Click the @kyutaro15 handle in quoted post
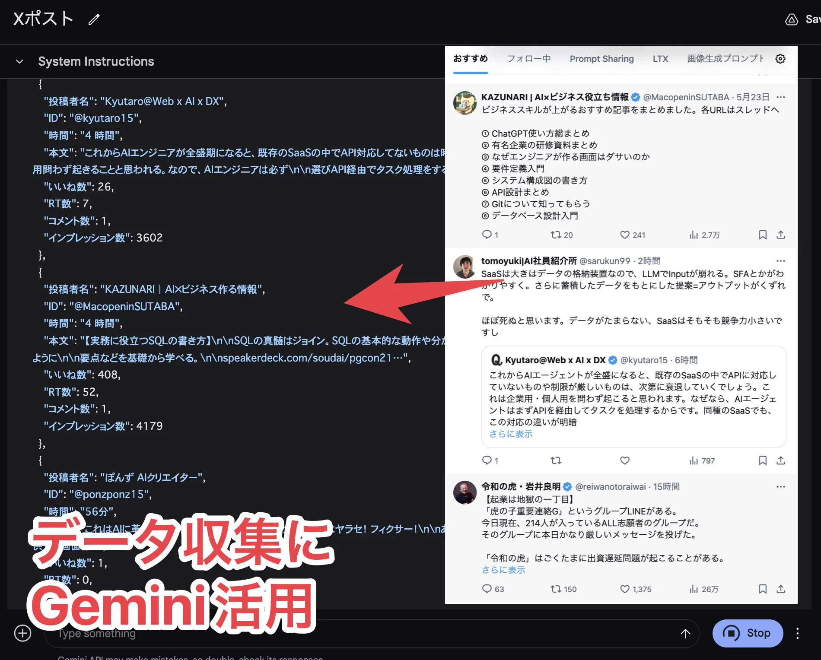Screen dimensions: 821x660 tap(644, 360)
